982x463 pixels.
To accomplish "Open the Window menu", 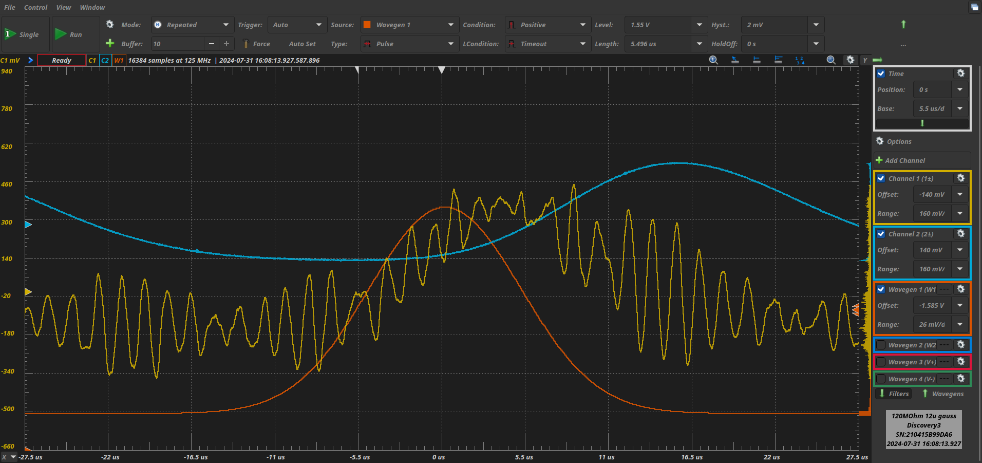I will [92, 7].
